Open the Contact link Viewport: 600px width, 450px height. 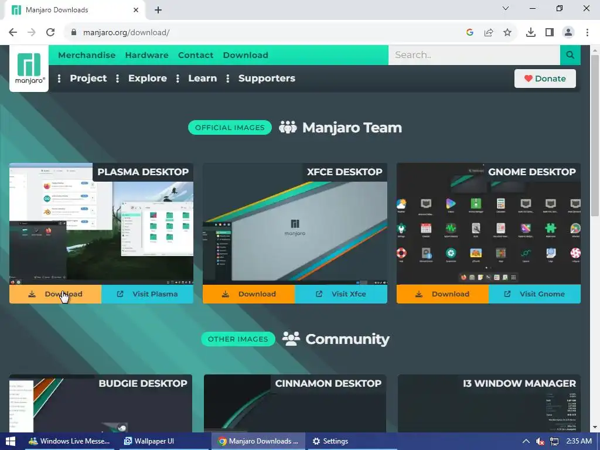(x=196, y=55)
